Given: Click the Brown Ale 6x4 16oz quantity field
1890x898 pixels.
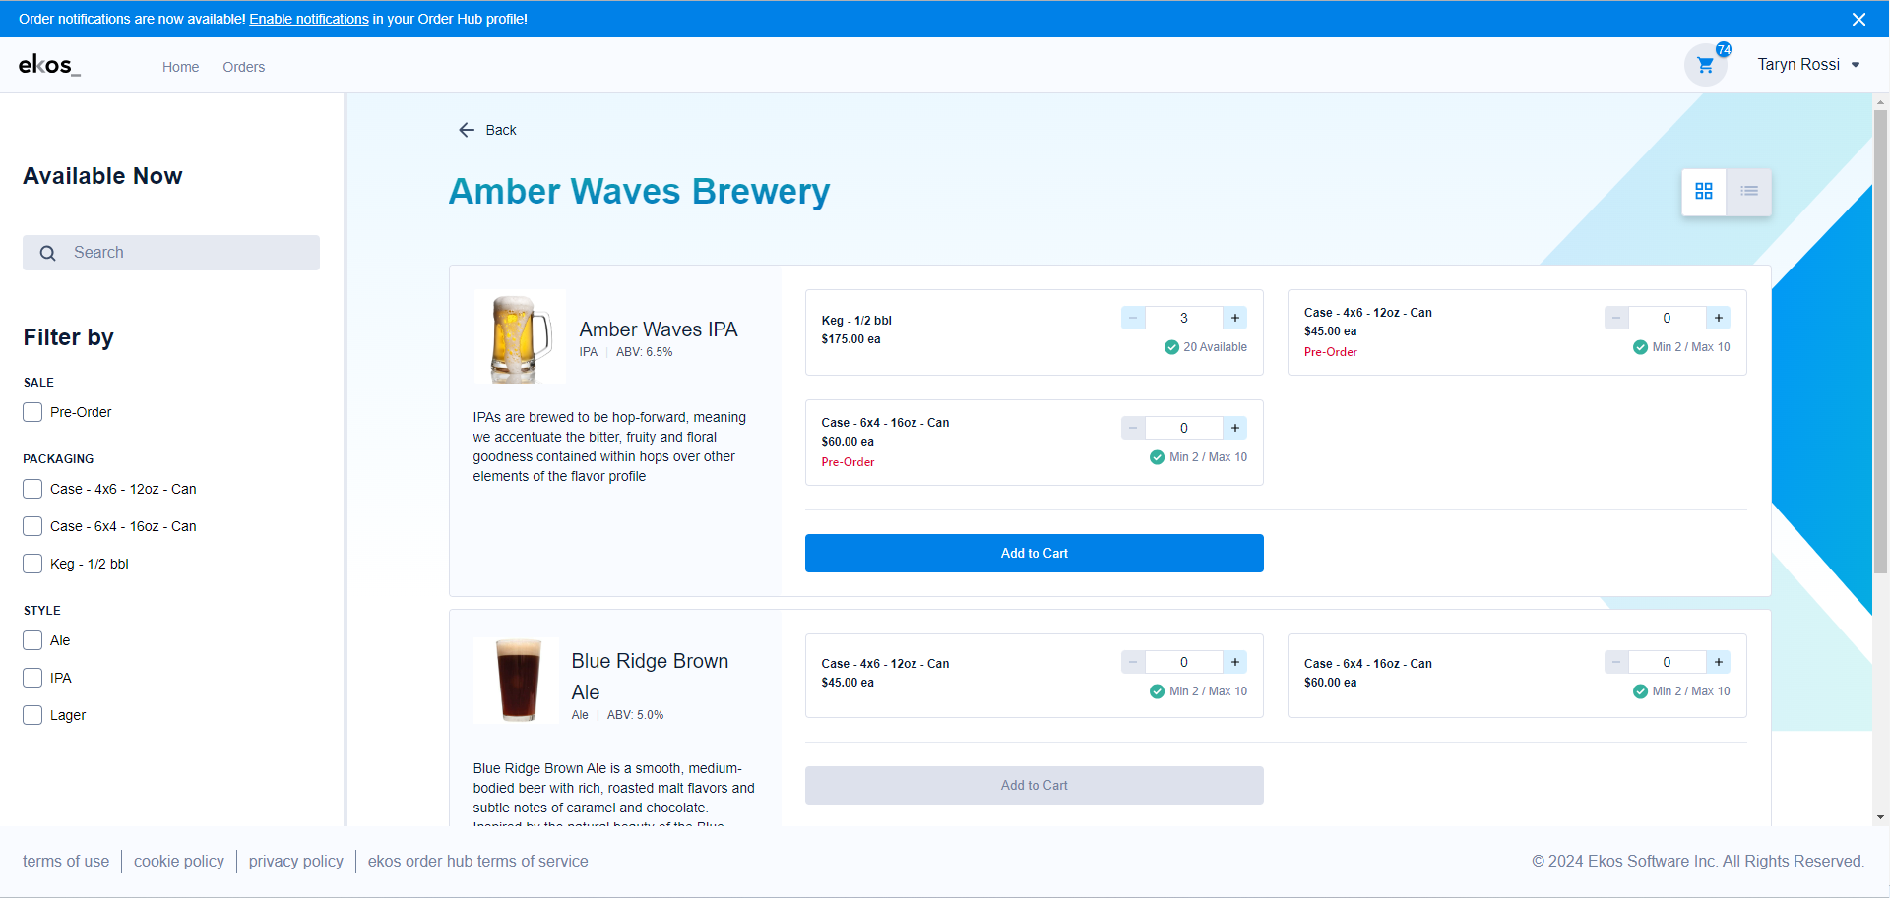Looking at the screenshot, I should coord(1668,662).
